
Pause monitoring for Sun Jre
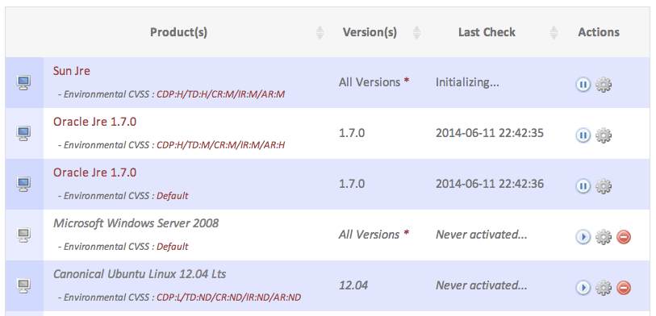pyautogui.click(x=583, y=85)
